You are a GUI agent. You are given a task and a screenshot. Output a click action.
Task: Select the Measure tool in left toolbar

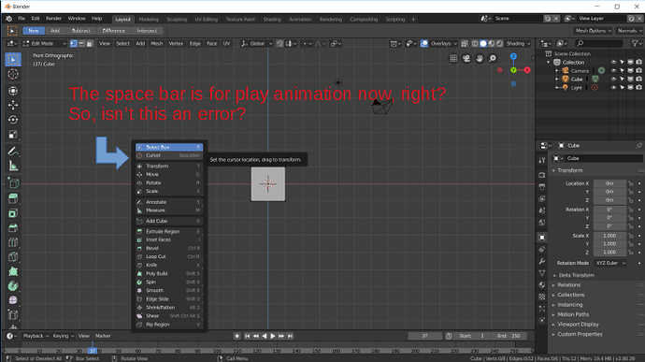[13, 167]
